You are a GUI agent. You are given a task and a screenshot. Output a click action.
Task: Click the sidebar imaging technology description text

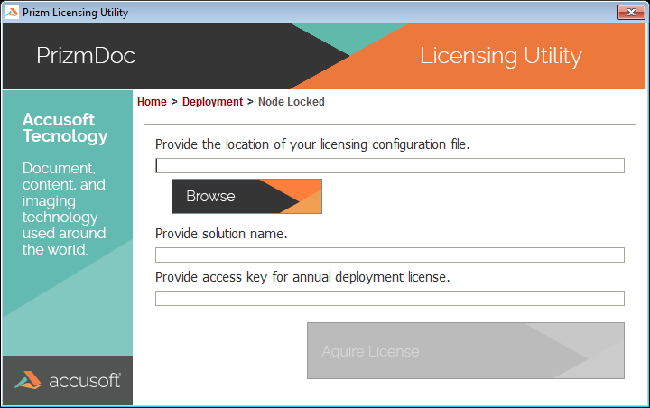64,209
